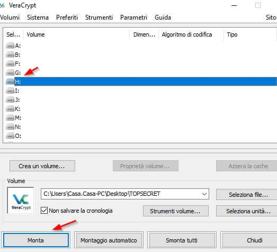Click the drive icon next to M:
277x252 pixels.
click(x=10, y=118)
